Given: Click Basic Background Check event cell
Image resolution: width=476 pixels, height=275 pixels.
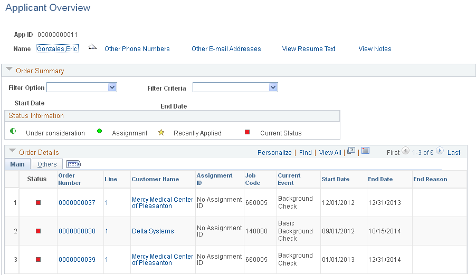Looking at the screenshot, I should point(296,231).
